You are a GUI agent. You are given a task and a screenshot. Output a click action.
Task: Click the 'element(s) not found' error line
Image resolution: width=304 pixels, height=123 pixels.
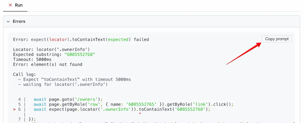point(48,64)
